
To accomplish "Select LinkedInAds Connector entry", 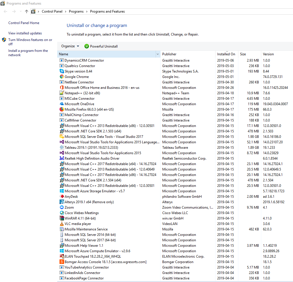I will click(175, 273).
